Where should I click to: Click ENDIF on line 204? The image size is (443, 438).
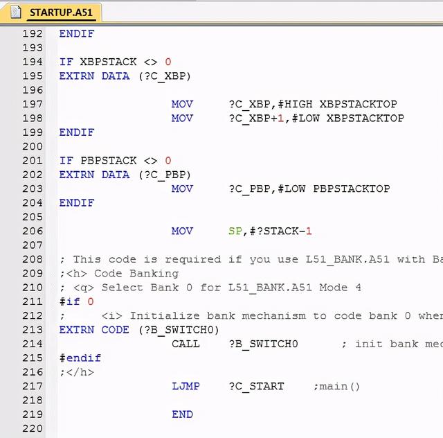(x=77, y=203)
